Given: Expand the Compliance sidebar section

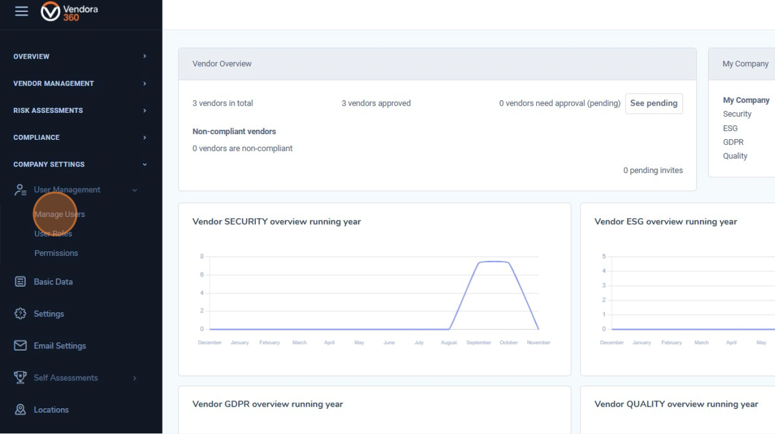Looking at the screenshot, I should click(145, 138).
